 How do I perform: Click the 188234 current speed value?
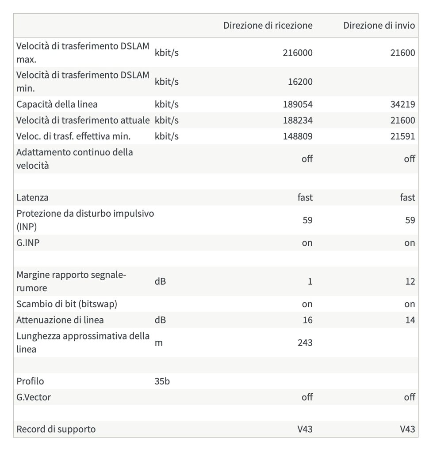[297, 121]
